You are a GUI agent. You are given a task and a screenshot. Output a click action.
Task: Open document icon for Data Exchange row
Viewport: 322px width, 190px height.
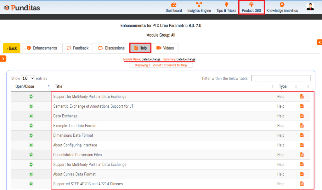pyautogui.click(x=302, y=116)
